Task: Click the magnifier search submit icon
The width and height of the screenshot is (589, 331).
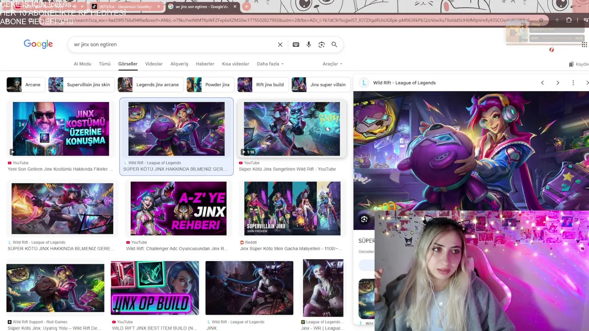Action: 334,45
